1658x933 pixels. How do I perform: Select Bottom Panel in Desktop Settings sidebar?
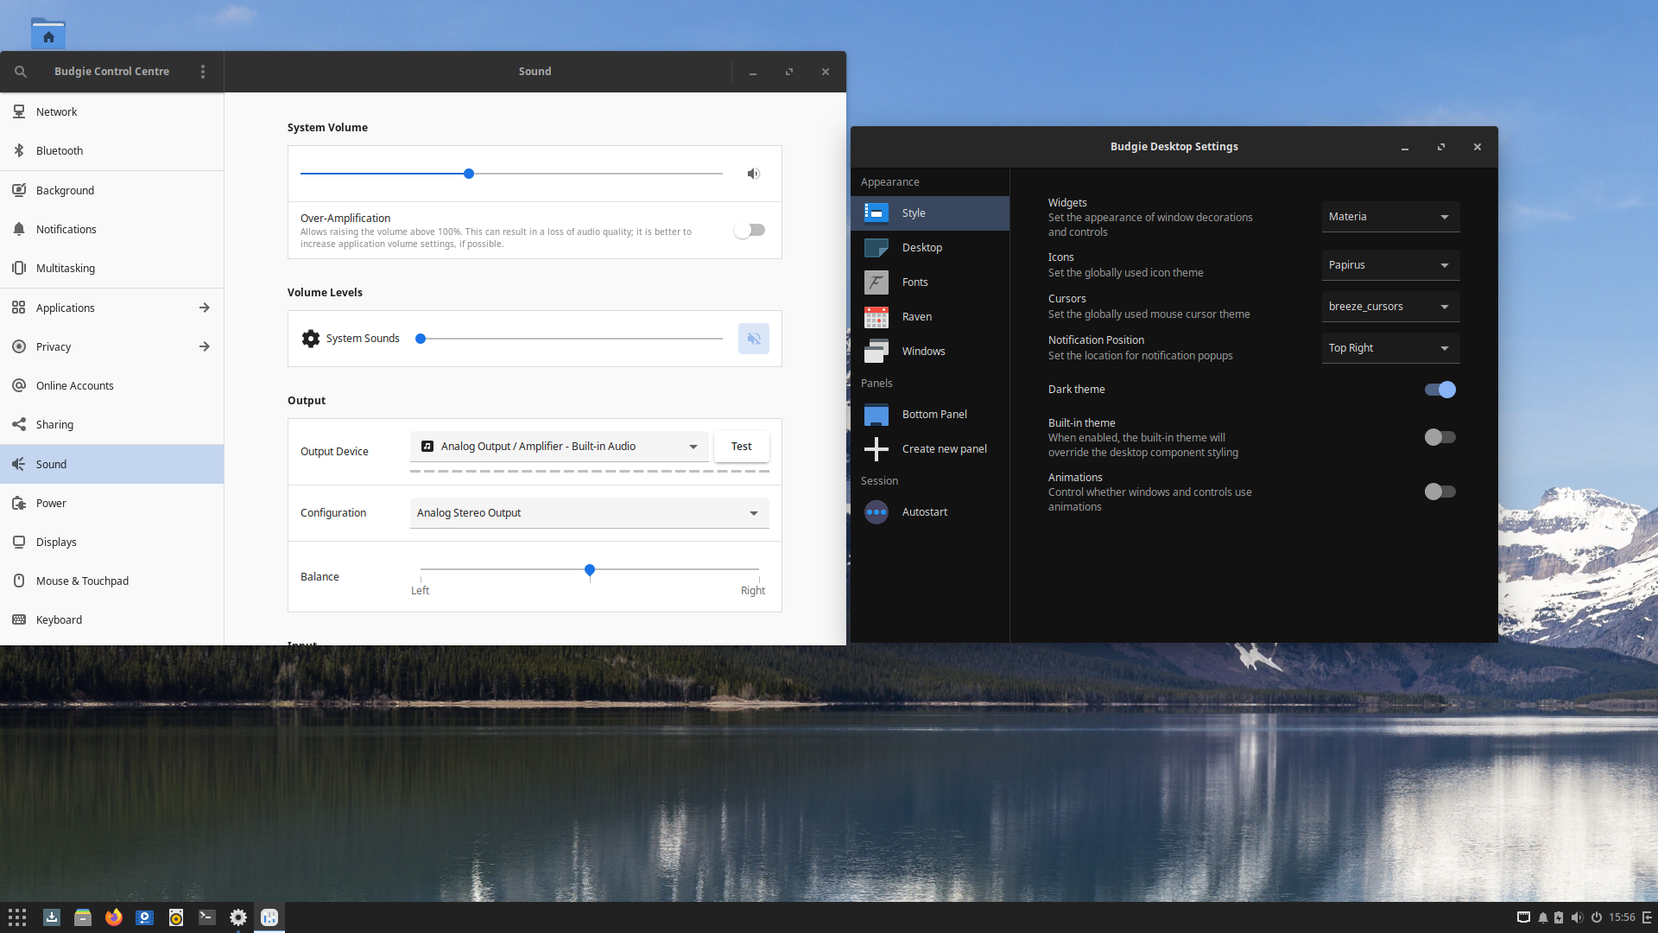(x=930, y=415)
